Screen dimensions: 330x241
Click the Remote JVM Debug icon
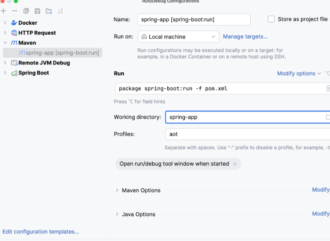point(14,63)
